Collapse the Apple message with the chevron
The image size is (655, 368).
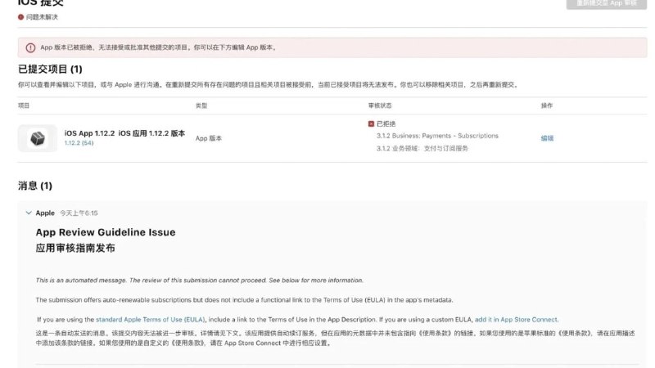(29, 213)
